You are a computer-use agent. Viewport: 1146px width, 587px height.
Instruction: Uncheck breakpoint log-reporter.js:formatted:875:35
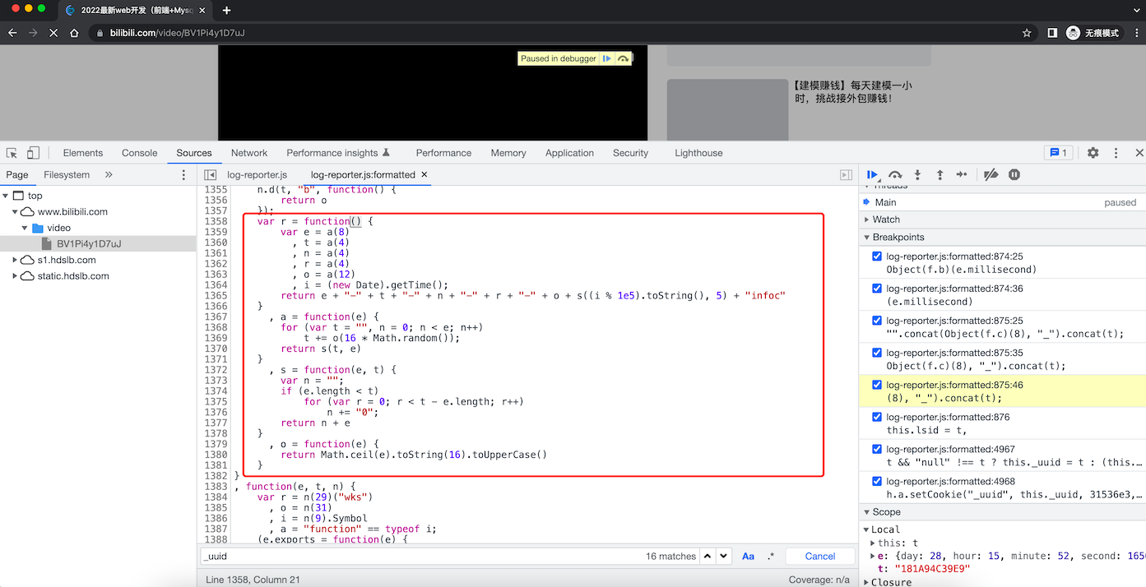[877, 353]
